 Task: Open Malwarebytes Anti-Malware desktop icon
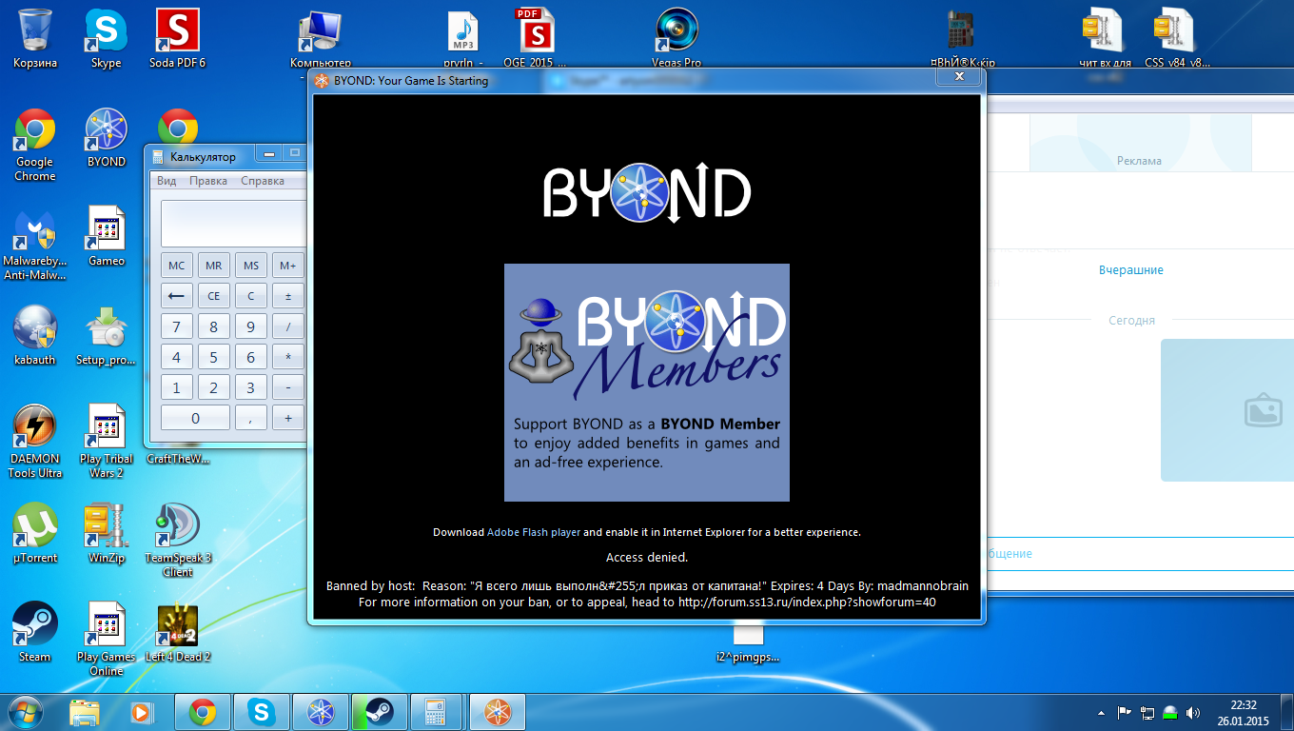click(x=35, y=245)
